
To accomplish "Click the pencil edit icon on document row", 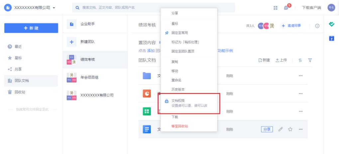I will point(281,129).
